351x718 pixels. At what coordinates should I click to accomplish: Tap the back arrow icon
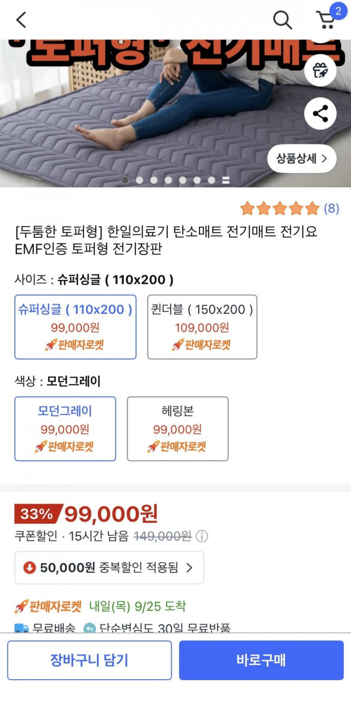click(x=21, y=19)
